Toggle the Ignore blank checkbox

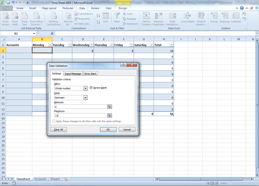[91, 88]
